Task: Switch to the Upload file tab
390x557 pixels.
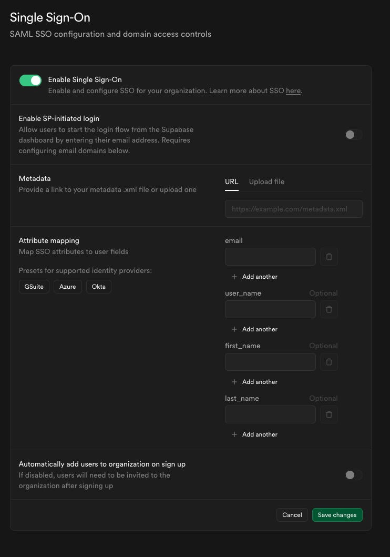Action: [266, 181]
